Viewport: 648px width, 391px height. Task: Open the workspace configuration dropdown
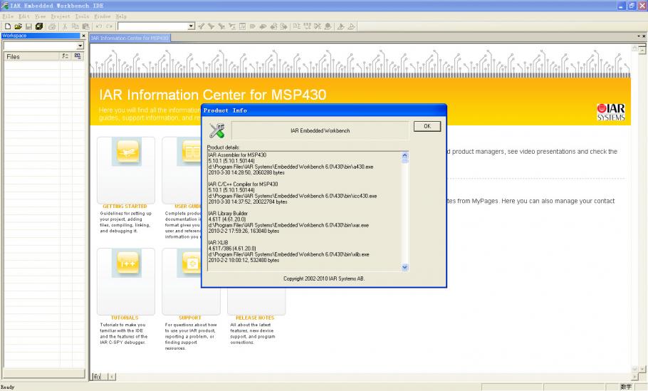pyautogui.click(x=80, y=46)
